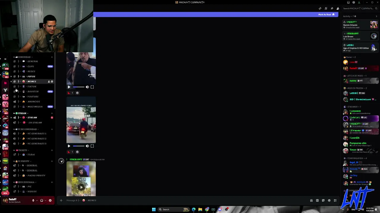Create a channel in ZEUS ZUSUNAGA category
Screen dimensions: 380x213
click(52, 182)
